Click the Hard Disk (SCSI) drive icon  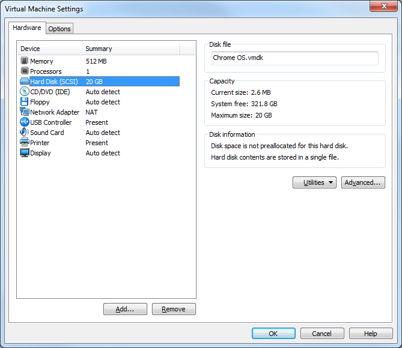pyautogui.click(x=25, y=82)
